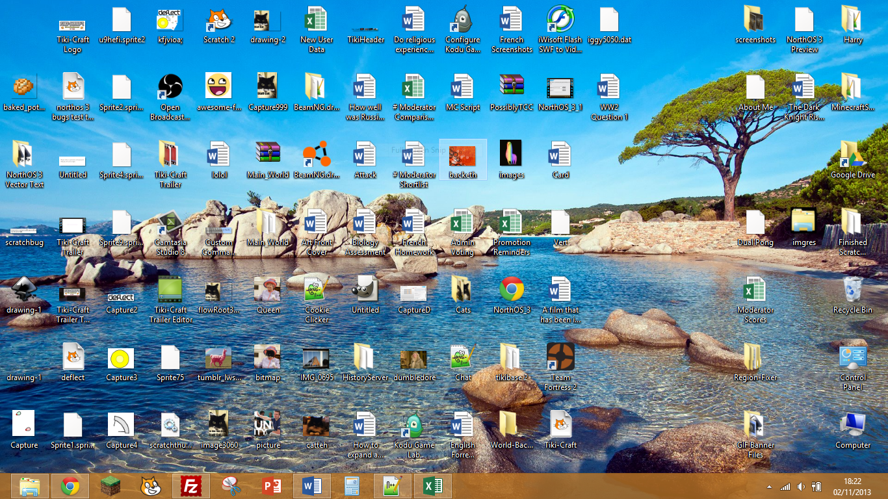Select the Promotion Reminders spreadsheet
This screenshot has height=499, width=888.
pos(512,233)
